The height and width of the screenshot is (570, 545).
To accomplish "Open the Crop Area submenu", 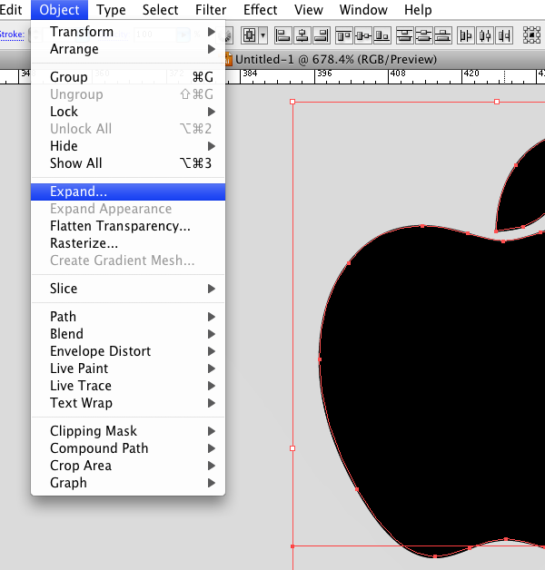I will 128,466.
